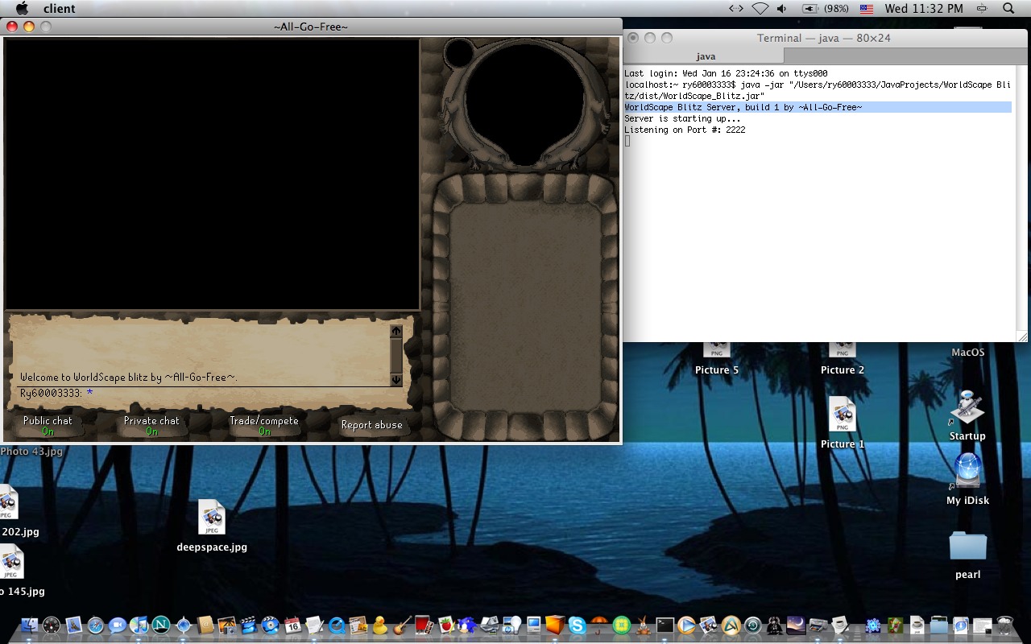Open Dashboard from the Dock
The width and height of the screenshot is (1031, 644).
(x=52, y=625)
